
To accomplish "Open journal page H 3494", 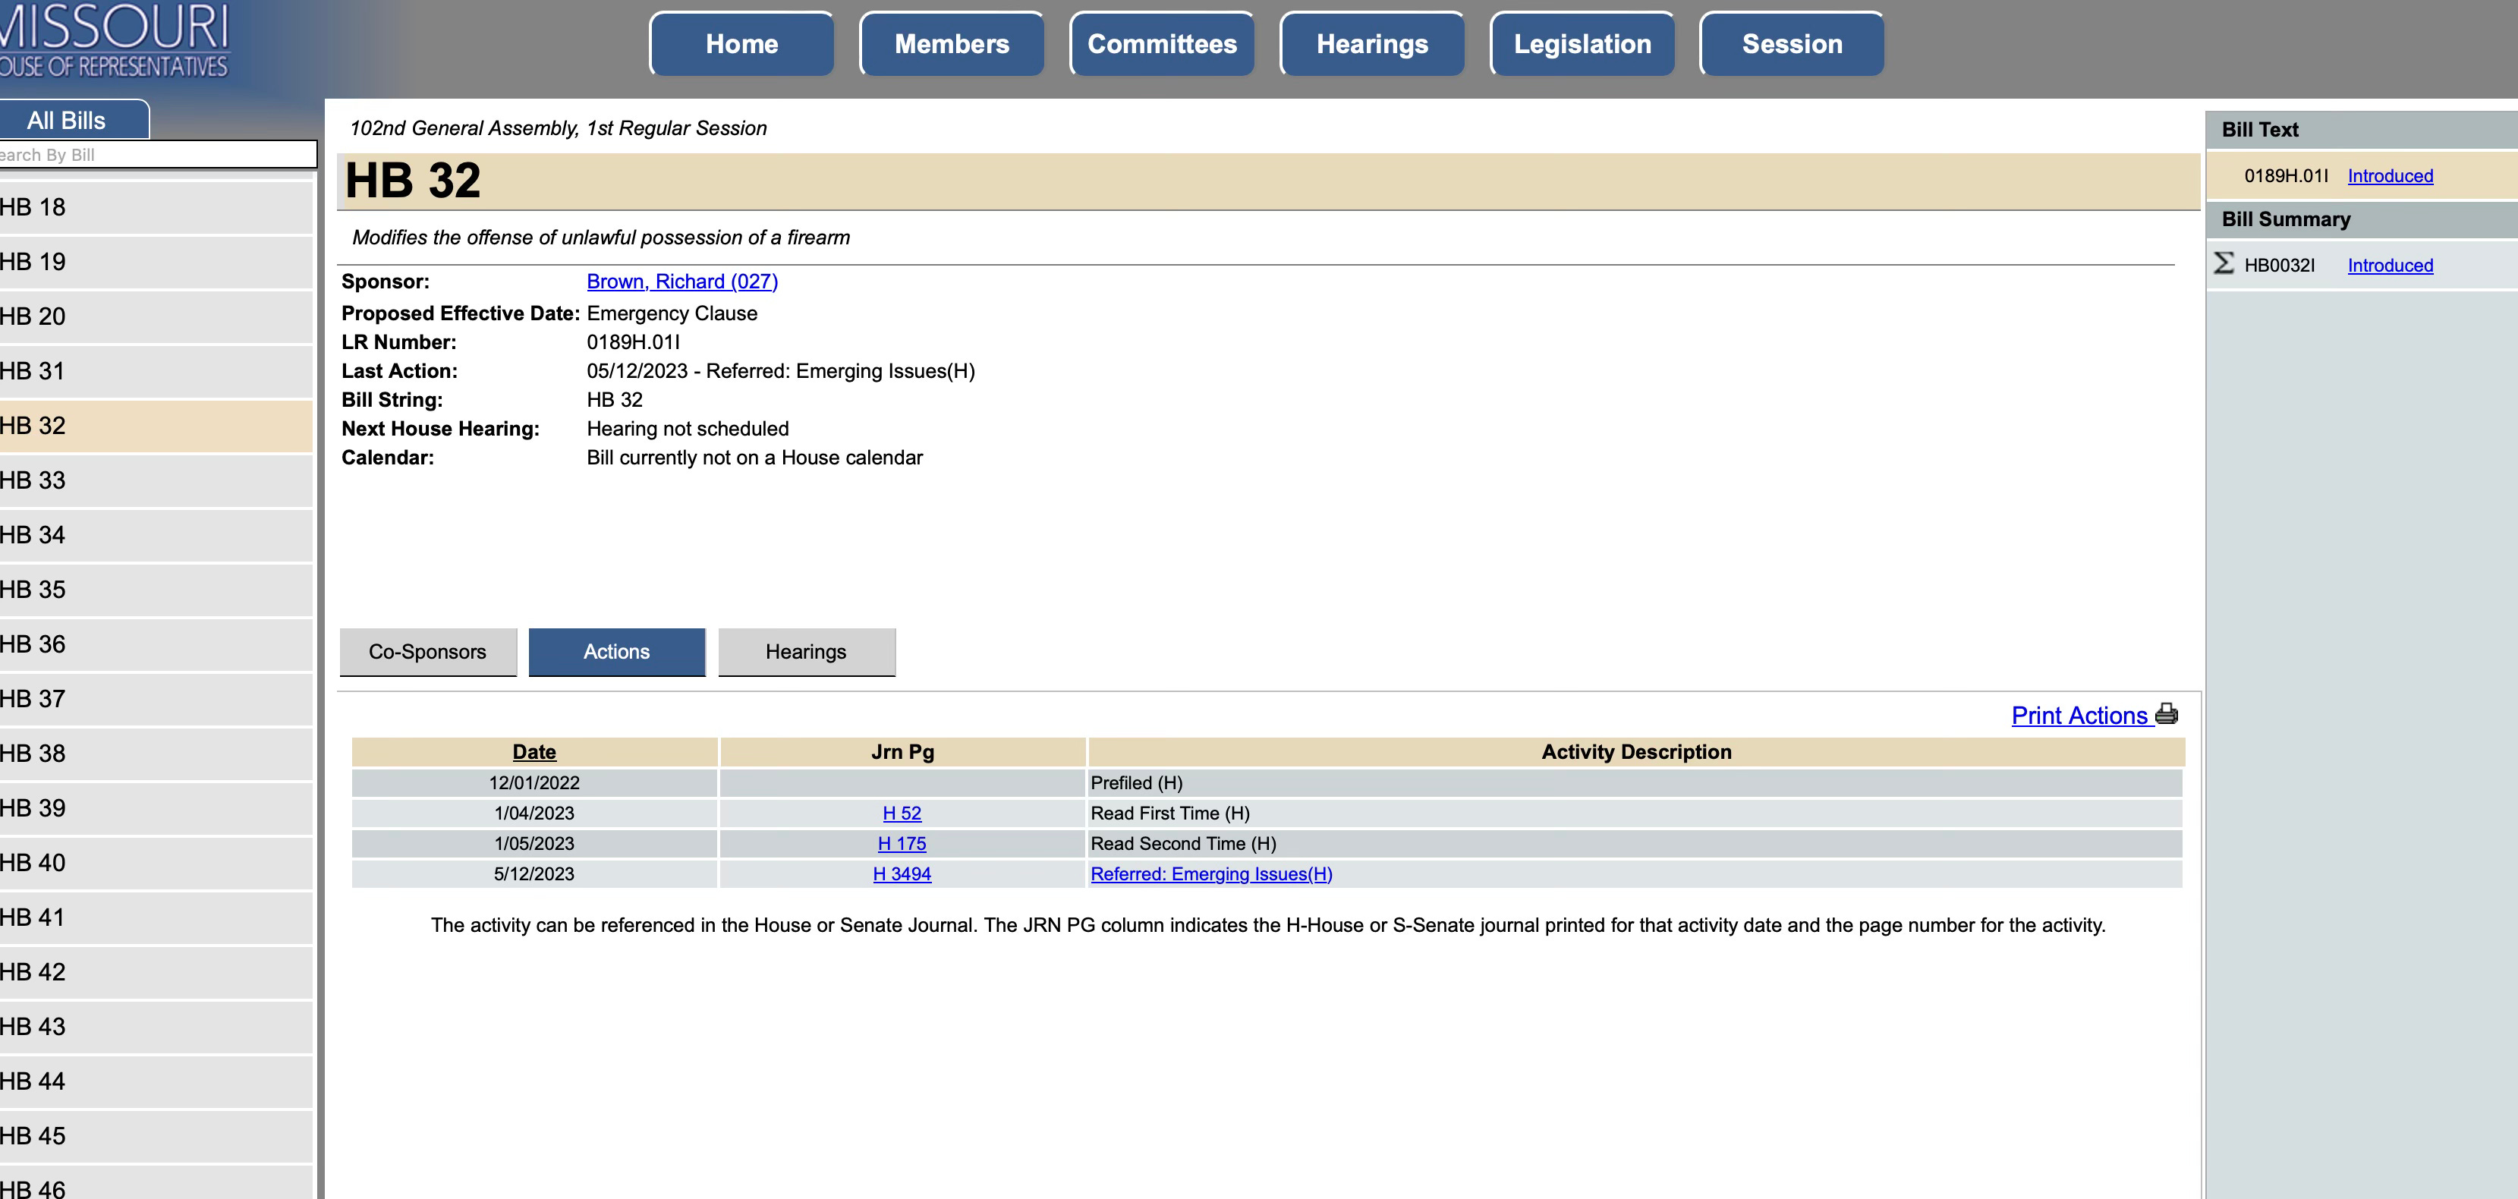I will tap(902, 873).
